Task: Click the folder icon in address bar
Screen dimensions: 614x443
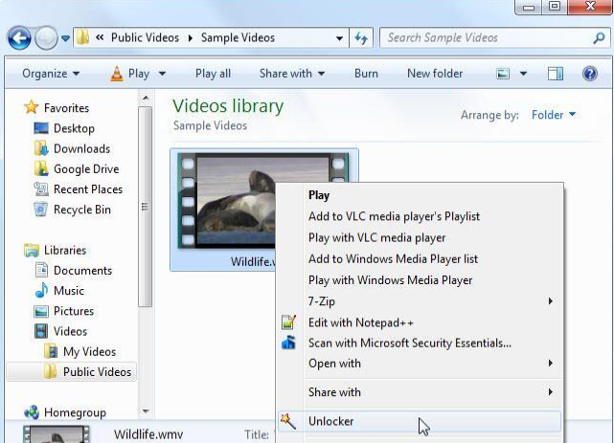Action: (x=82, y=37)
